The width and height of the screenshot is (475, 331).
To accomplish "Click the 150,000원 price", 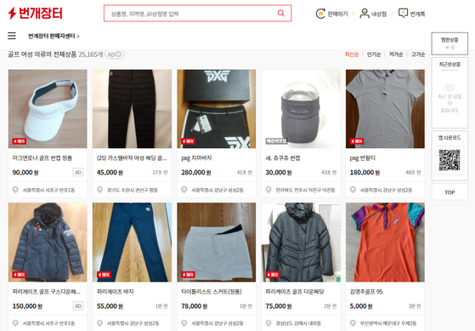I will coord(27,306).
